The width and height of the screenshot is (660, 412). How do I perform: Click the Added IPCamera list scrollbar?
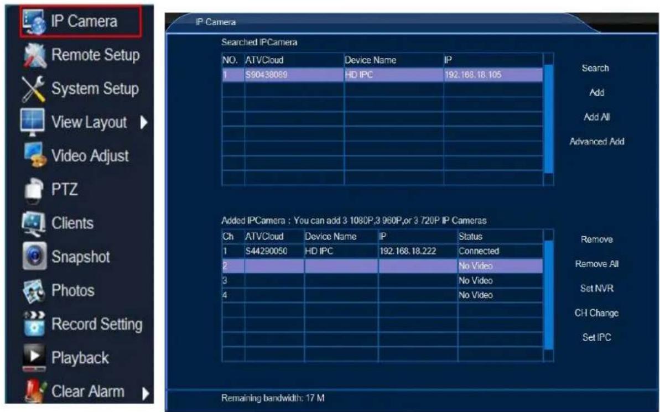pyautogui.click(x=548, y=295)
